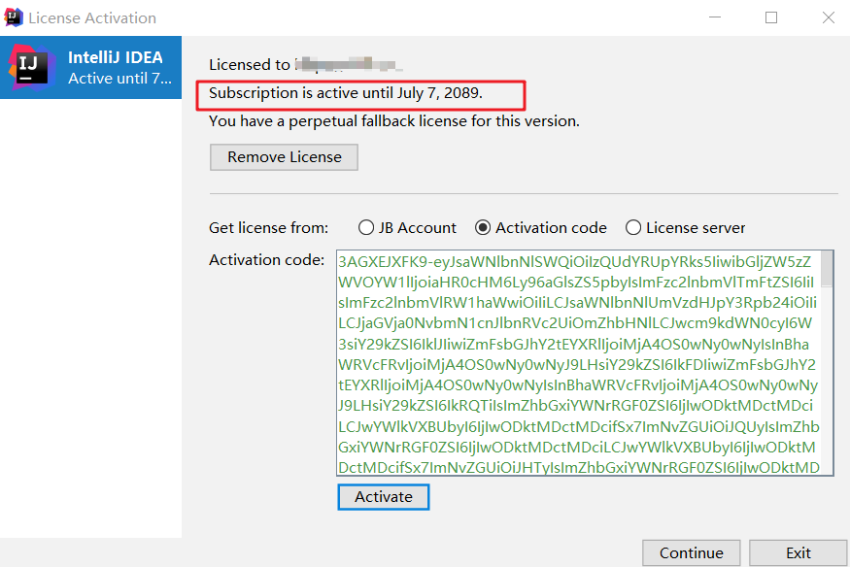Exit the license dialog with Exit button
Viewport: 850px width, 567px height.
(x=799, y=552)
